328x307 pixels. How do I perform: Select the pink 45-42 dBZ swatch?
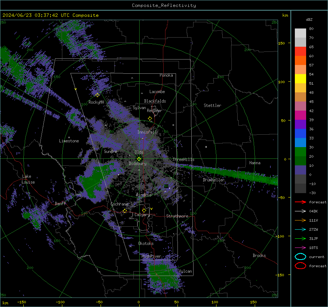tap(300, 106)
